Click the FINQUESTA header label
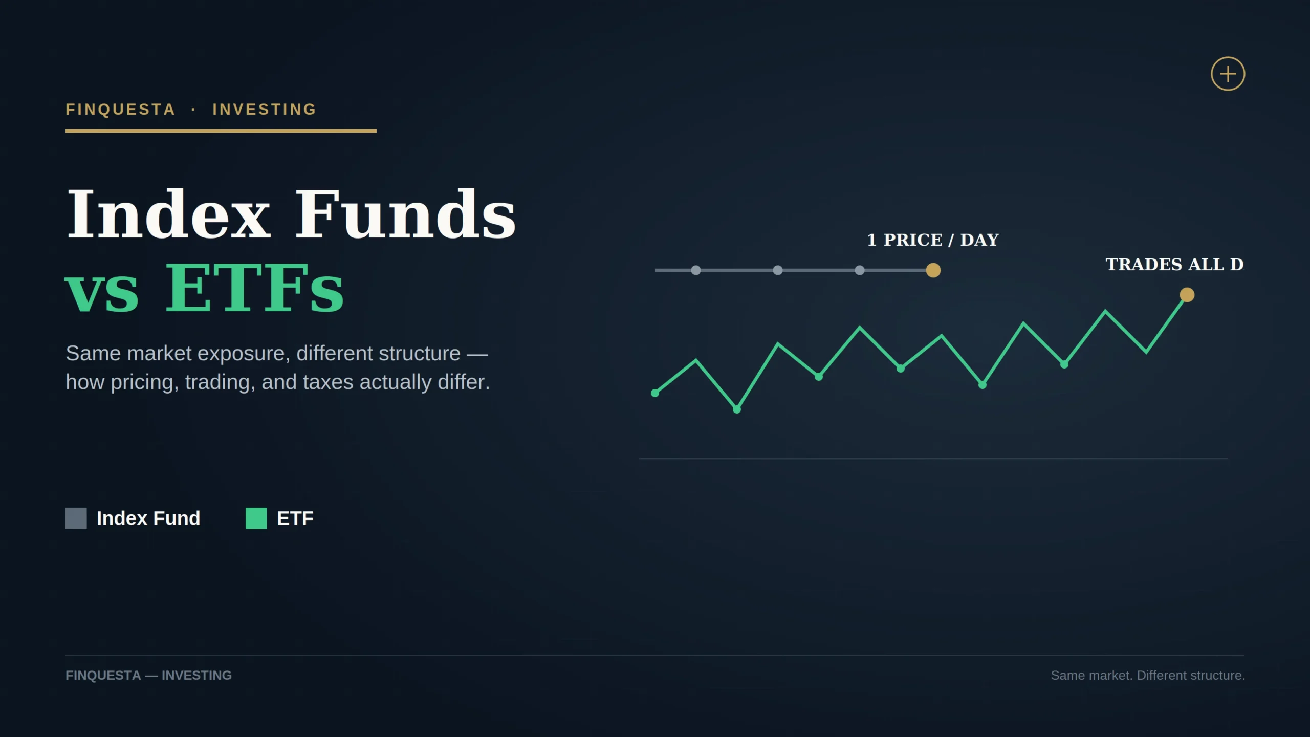1310x737 pixels. click(x=121, y=110)
